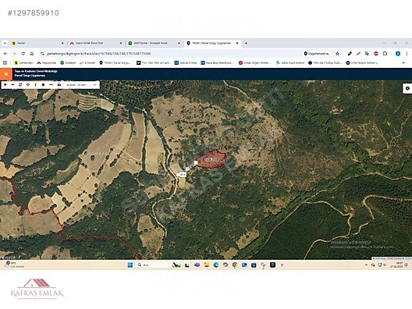Screen dimensions: 412x309
Task: Go to the browser home page
Action: (x=32, y=54)
